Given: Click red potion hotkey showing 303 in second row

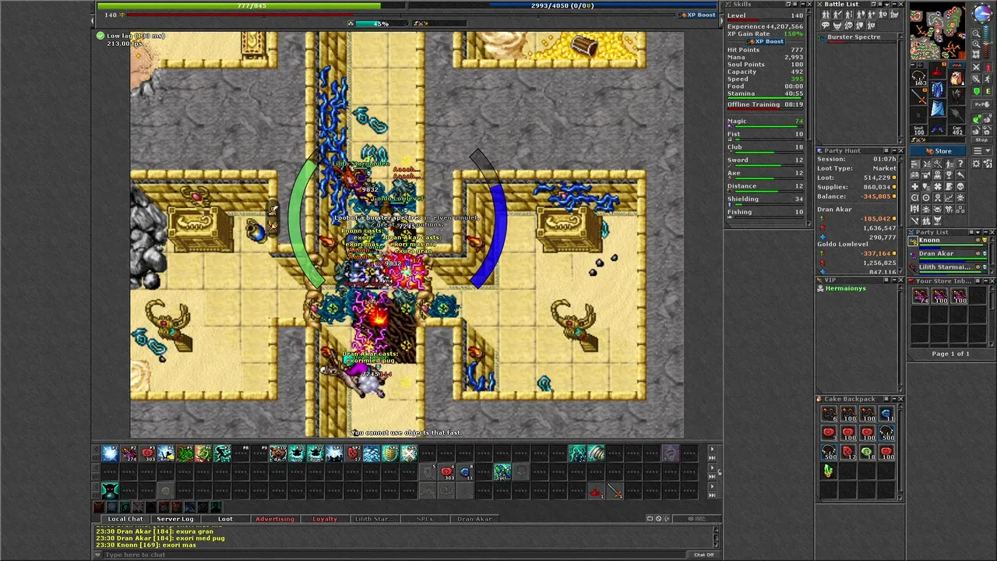Looking at the screenshot, I should (447, 471).
